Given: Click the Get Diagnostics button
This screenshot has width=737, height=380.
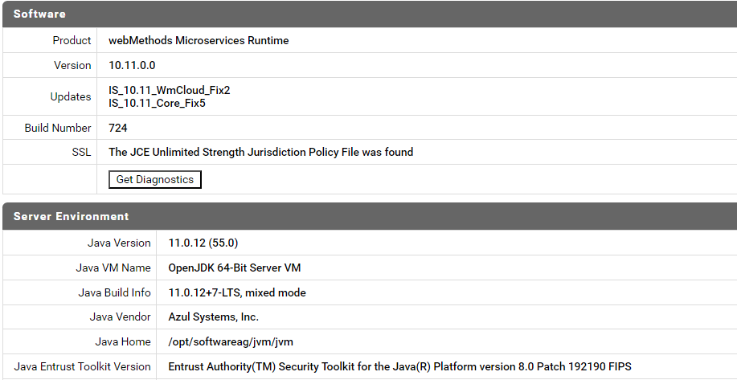Looking at the screenshot, I should [154, 180].
